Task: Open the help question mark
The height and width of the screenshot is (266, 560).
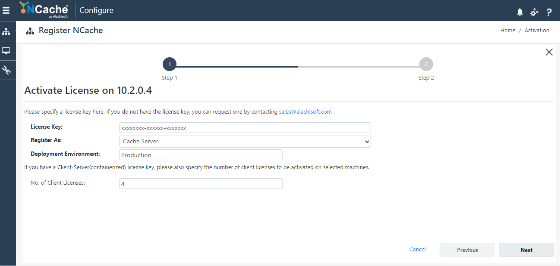Action: (549, 12)
